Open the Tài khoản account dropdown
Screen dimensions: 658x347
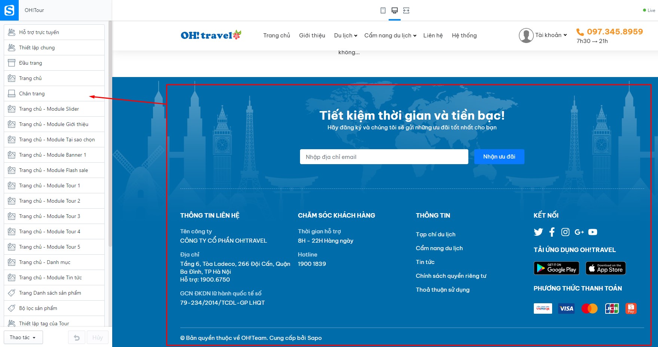pos(551,35)
